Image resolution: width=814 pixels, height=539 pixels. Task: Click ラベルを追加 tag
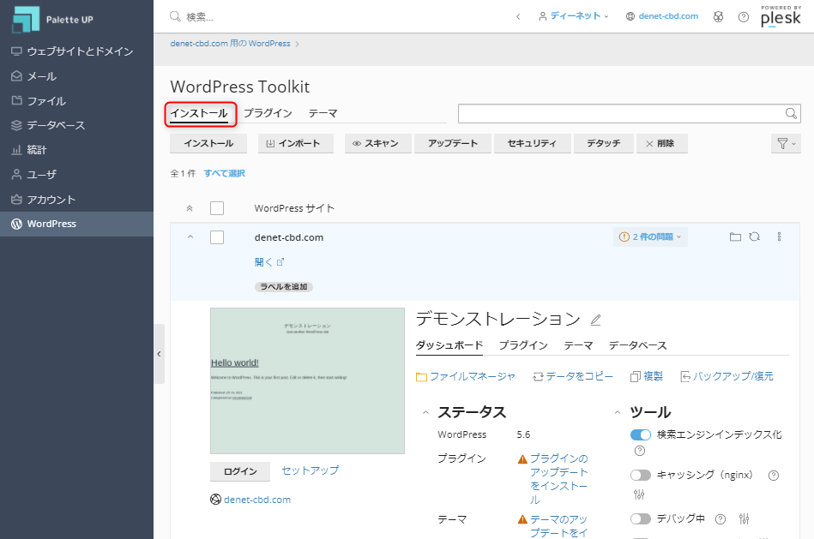pyautogui.click(x=283, y=287)
